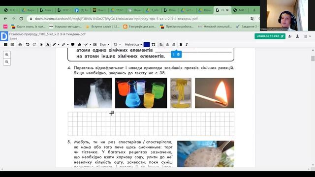Toggle italic formatting
Image resolution: width=315 pixels, height=177 pixels.
[187, 45]
